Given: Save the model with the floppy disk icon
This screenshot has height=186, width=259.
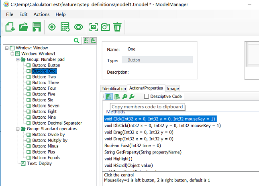Looking at the screenshot, I should tap(37, 27).
